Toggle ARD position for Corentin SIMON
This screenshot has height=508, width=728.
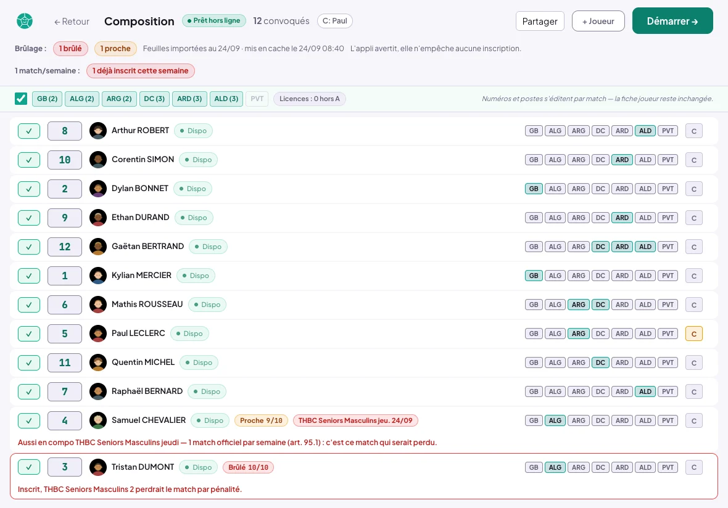coord(622,160)
